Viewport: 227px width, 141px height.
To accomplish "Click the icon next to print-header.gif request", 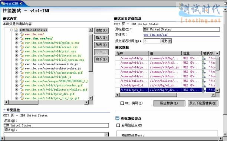I will point(22,86).
